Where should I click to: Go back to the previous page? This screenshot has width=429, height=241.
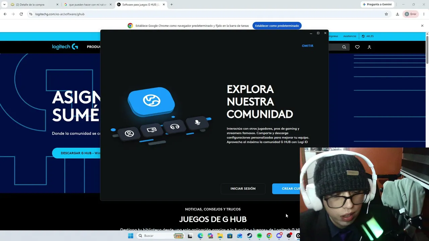click(5, 14)
